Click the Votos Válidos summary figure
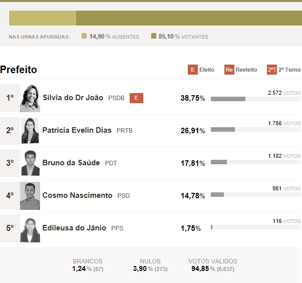The image size is (302, 283). click(x=212, y=265)
